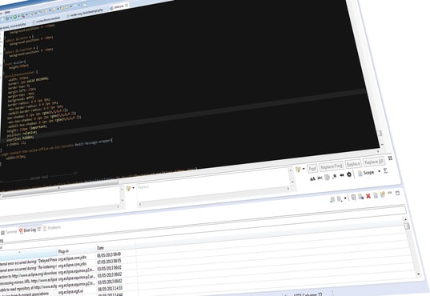430x296 pixels.
Task: Toggle the regular expression asterisk option
Action: [335, 176]
